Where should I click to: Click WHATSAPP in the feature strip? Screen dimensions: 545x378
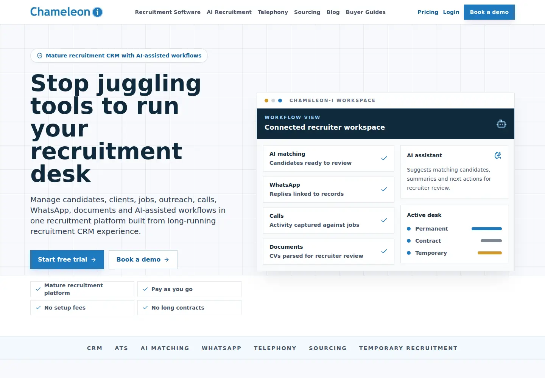tap(221, 348)
